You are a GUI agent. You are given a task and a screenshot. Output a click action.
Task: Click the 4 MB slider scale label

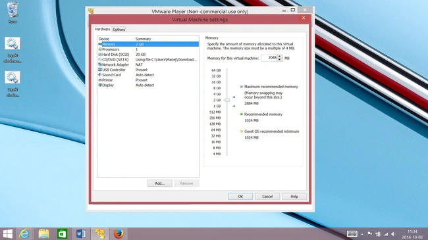coord(217,154)
